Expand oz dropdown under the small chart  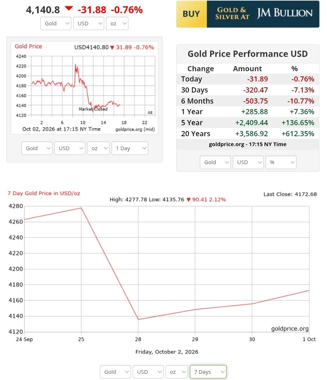pyautogui.click(x=98, y=148)
